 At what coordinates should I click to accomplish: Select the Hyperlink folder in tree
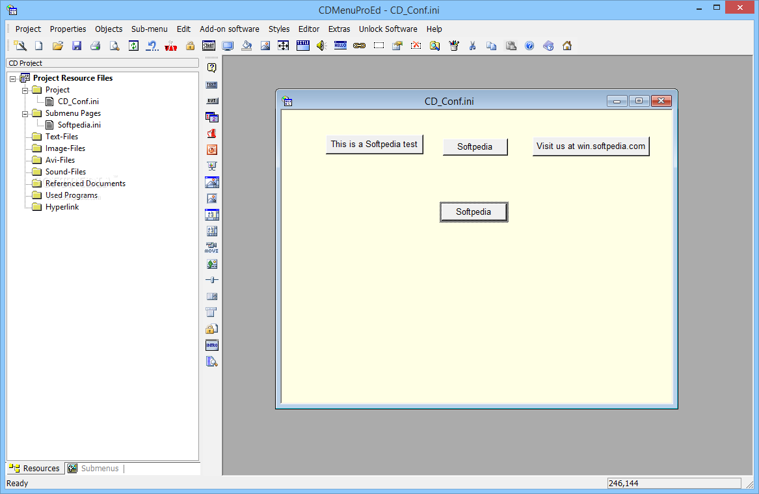tap(62, 207)
